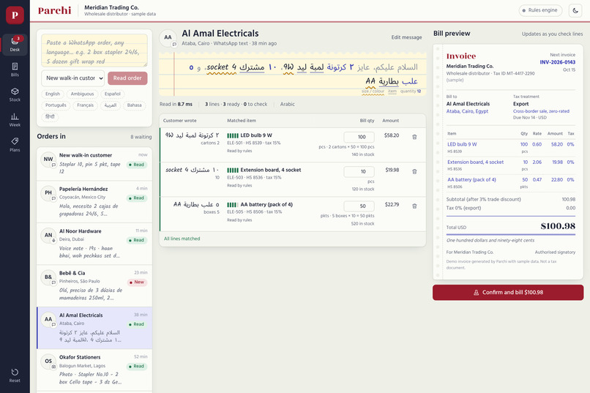Click AA battery (pack of 4) invoice link
The image size is (590, 393).
coord(471,180)
